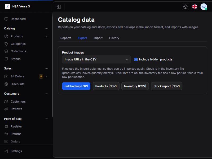Collapse the Point of Sale section
The width and height of the screenshot is (212, 159).
[x=47, y=119]
